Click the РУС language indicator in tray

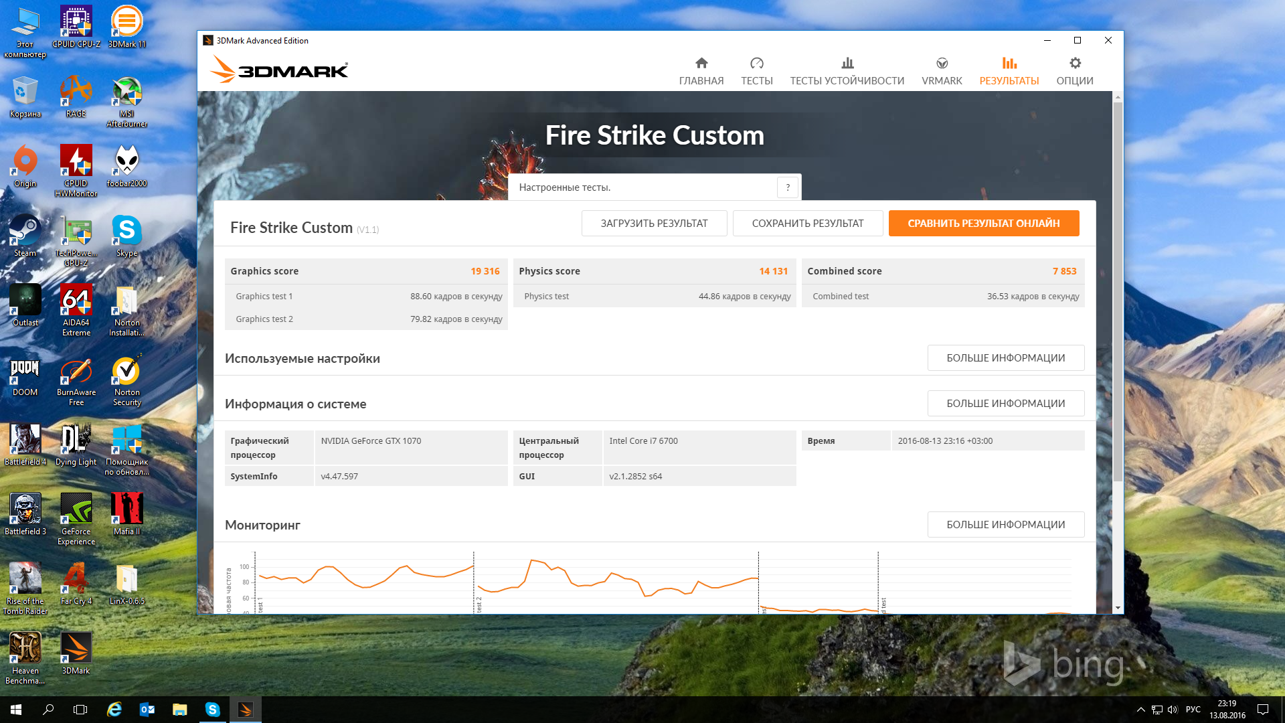tap(1193, 710)
